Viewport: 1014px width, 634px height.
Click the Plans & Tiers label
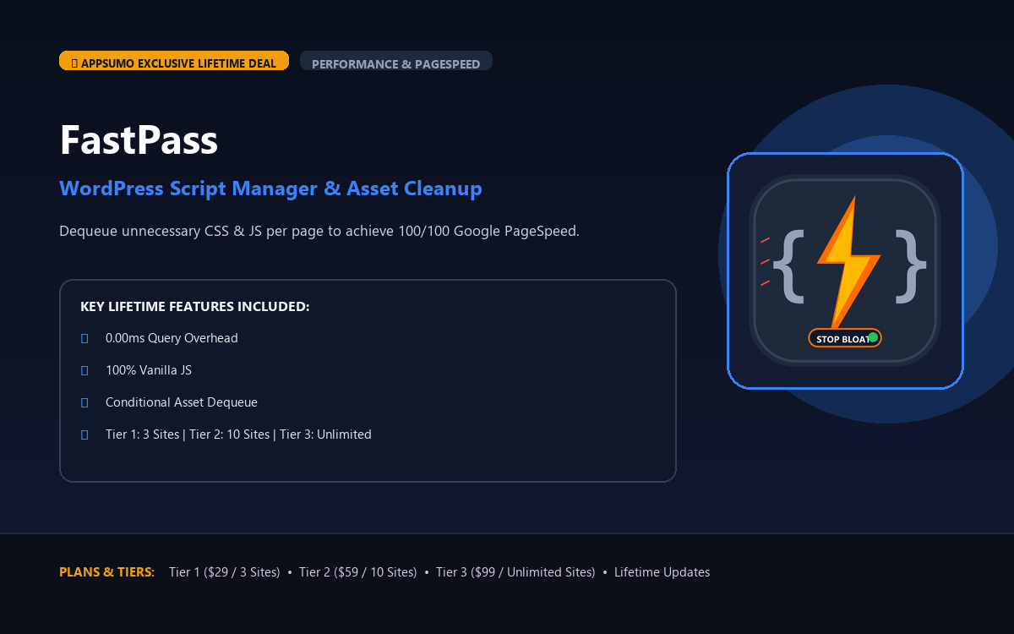click(106, 572)
